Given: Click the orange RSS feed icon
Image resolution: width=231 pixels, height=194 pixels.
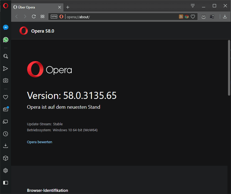Looking at the screenshot, I should 181,17.
